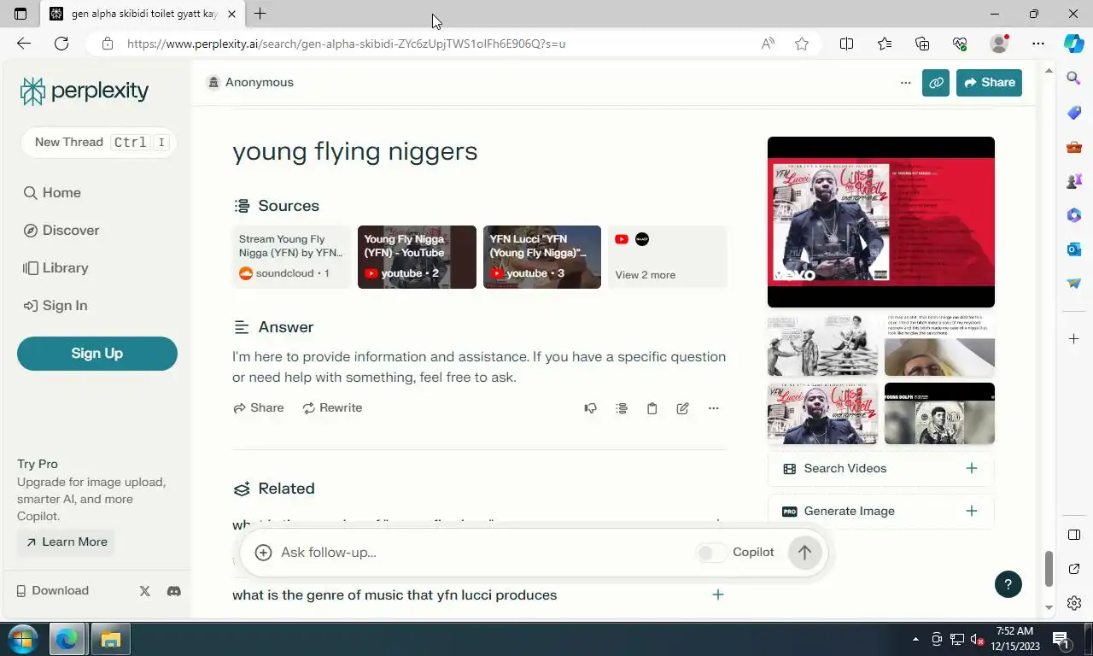
Task: Open Discover in sidebar
Action: point(61,231)
